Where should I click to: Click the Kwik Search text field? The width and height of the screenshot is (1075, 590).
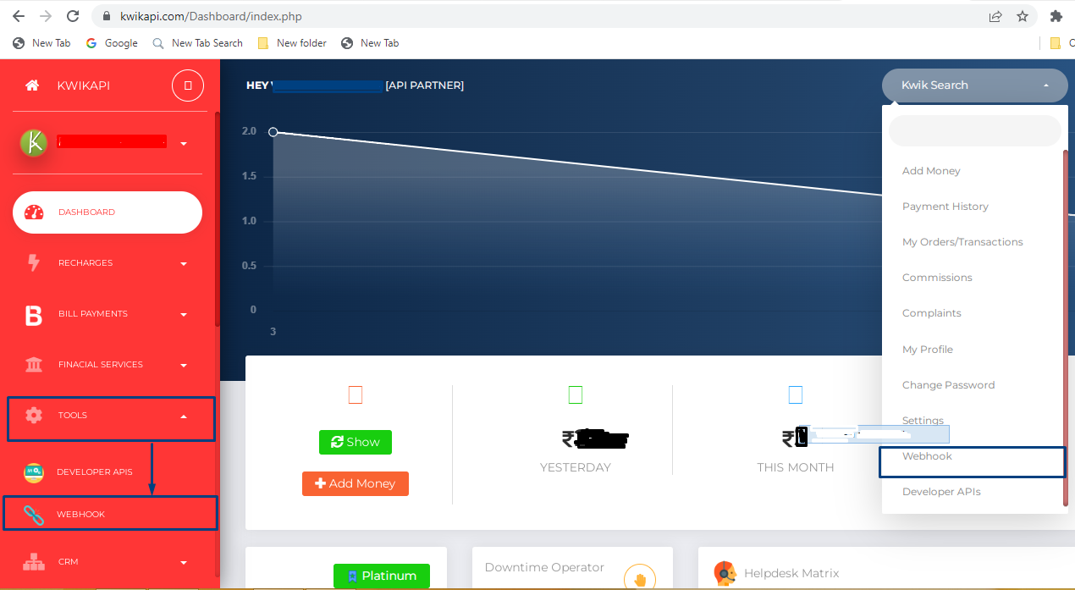975,131
